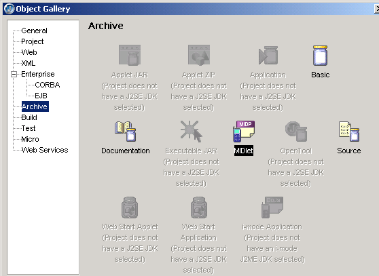The width and height of the screenshot is (379, 276).
Task: Select CORBA under Enterprise
Action: pyautogui.click(x=48, y=85)
